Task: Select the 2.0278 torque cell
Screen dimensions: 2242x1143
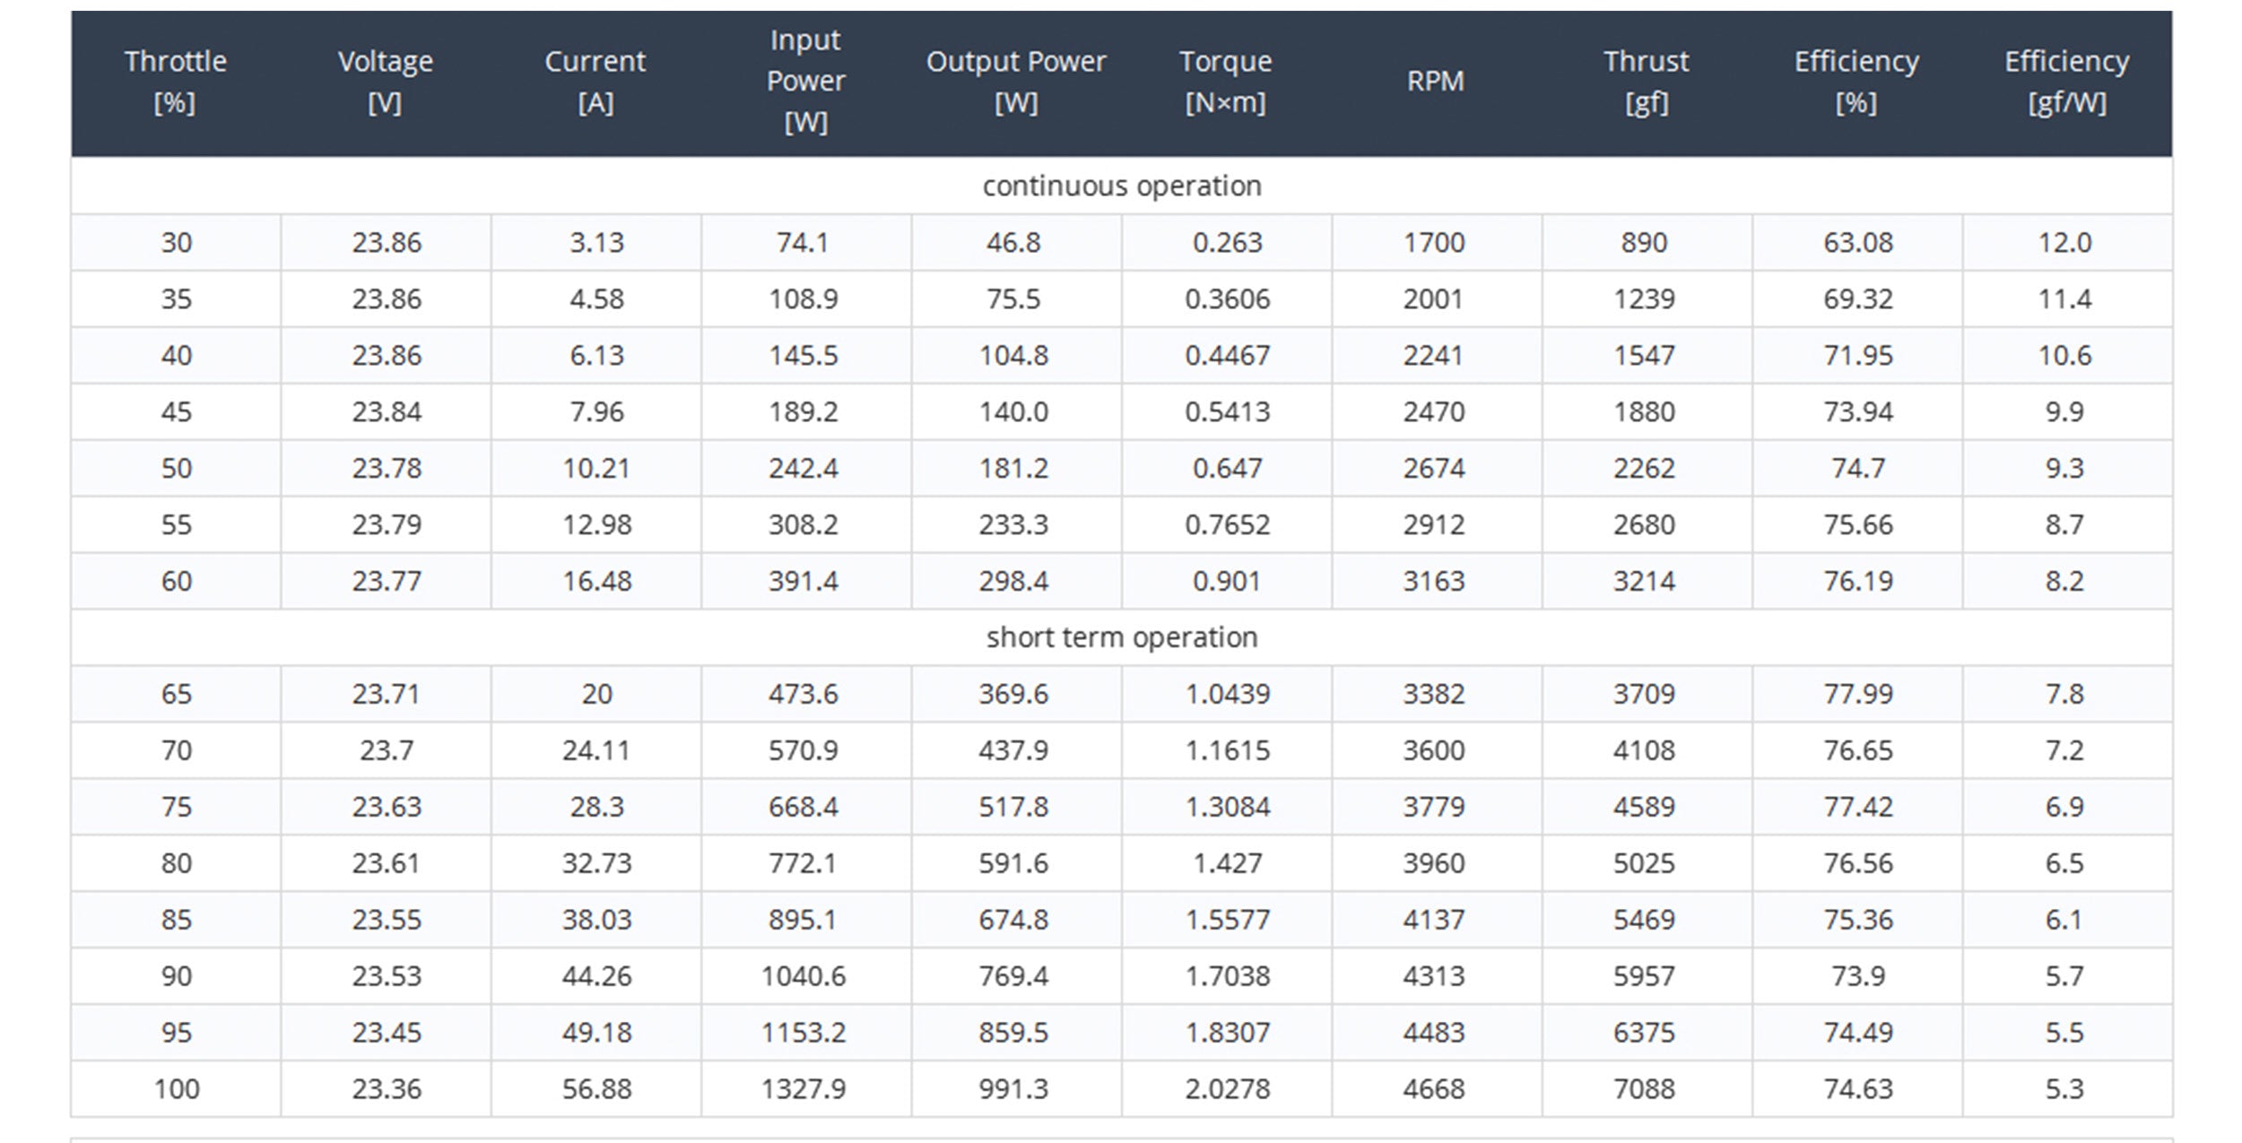Action: [1227, 1088]
